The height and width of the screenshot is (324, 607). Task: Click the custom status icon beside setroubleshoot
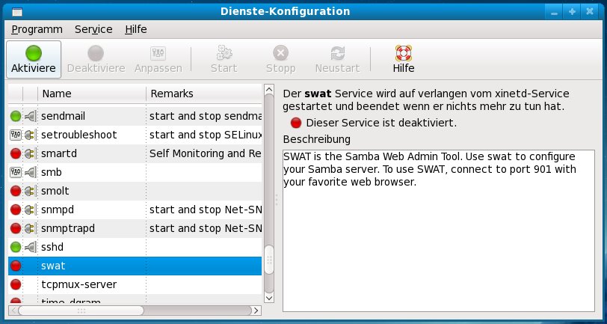[x=16, y=135]
